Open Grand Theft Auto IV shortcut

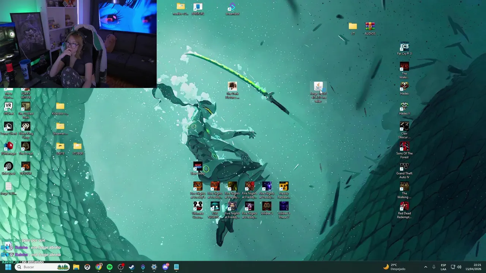pyautogui.click(x=404, y=170)
